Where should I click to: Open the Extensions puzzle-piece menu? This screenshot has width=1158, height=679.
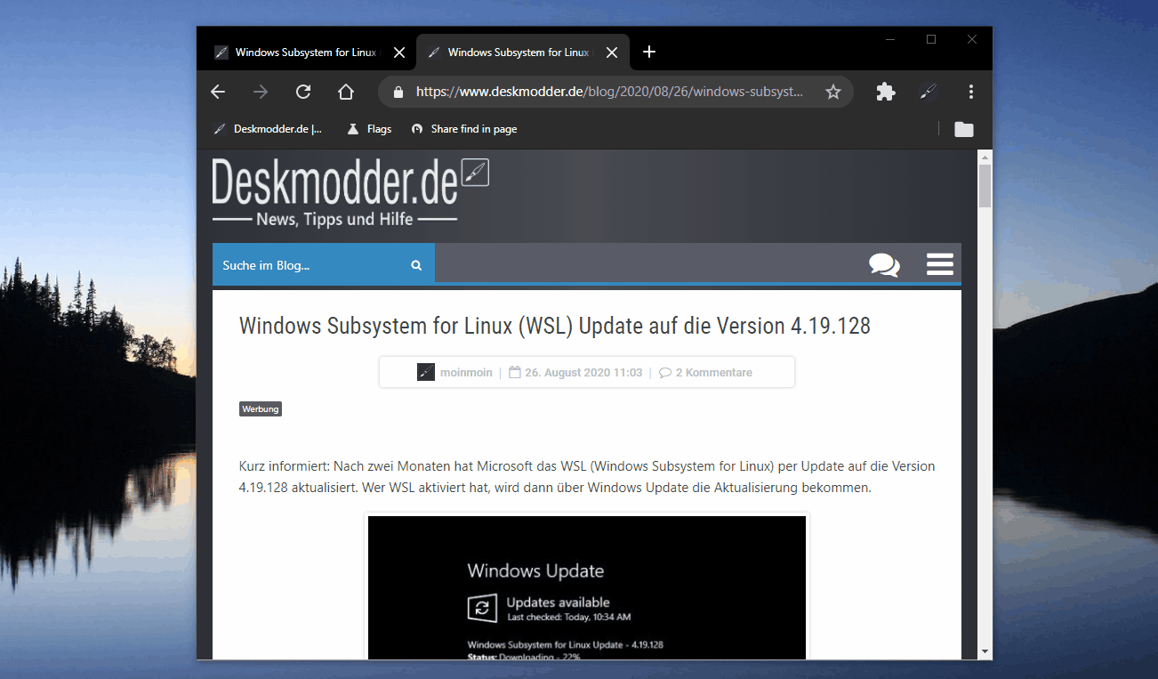(886, 92)
